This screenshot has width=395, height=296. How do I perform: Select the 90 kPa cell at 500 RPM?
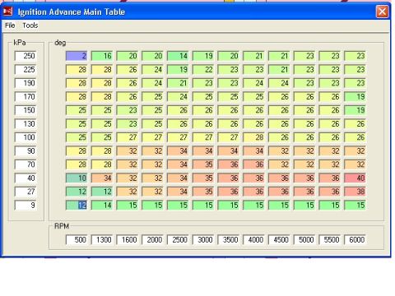point(77,150)
